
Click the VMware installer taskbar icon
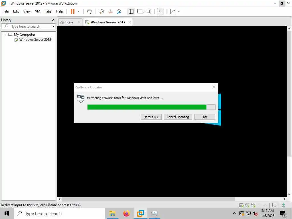(154, 213)
